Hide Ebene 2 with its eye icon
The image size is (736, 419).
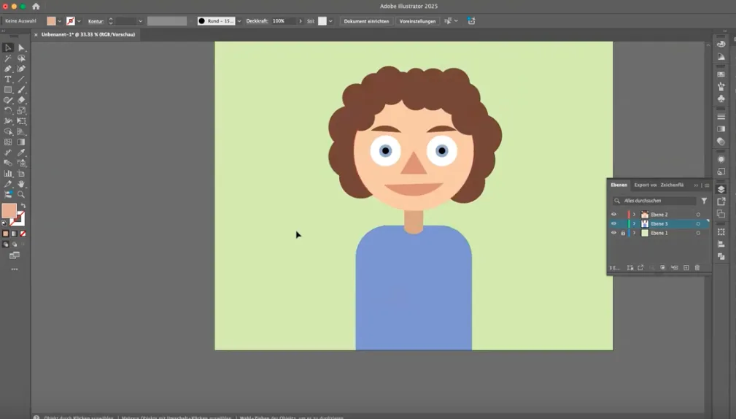[613, 214]
